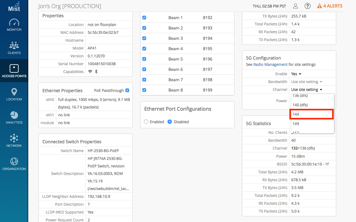Collapse the 5G Channel dropdown

click(307, 90)
